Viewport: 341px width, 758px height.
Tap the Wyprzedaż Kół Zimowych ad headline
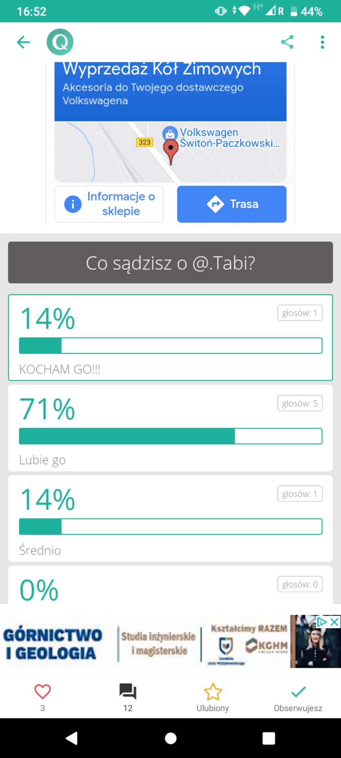coord(162,70)
